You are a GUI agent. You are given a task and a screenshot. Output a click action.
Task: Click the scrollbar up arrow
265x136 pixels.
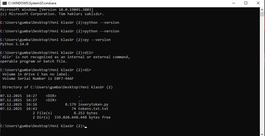[262, 9]
